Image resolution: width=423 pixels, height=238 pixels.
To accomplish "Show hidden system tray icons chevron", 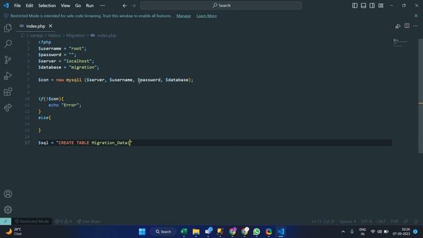I will (343, 231).
